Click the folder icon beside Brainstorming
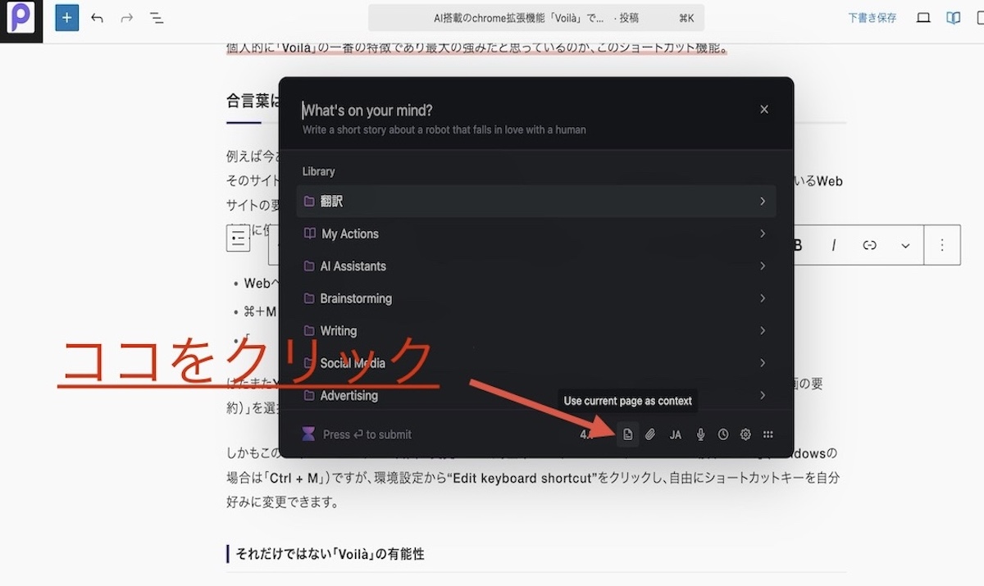Image resolution: width=984 pixels, height=586 pixels. (309, 298)
